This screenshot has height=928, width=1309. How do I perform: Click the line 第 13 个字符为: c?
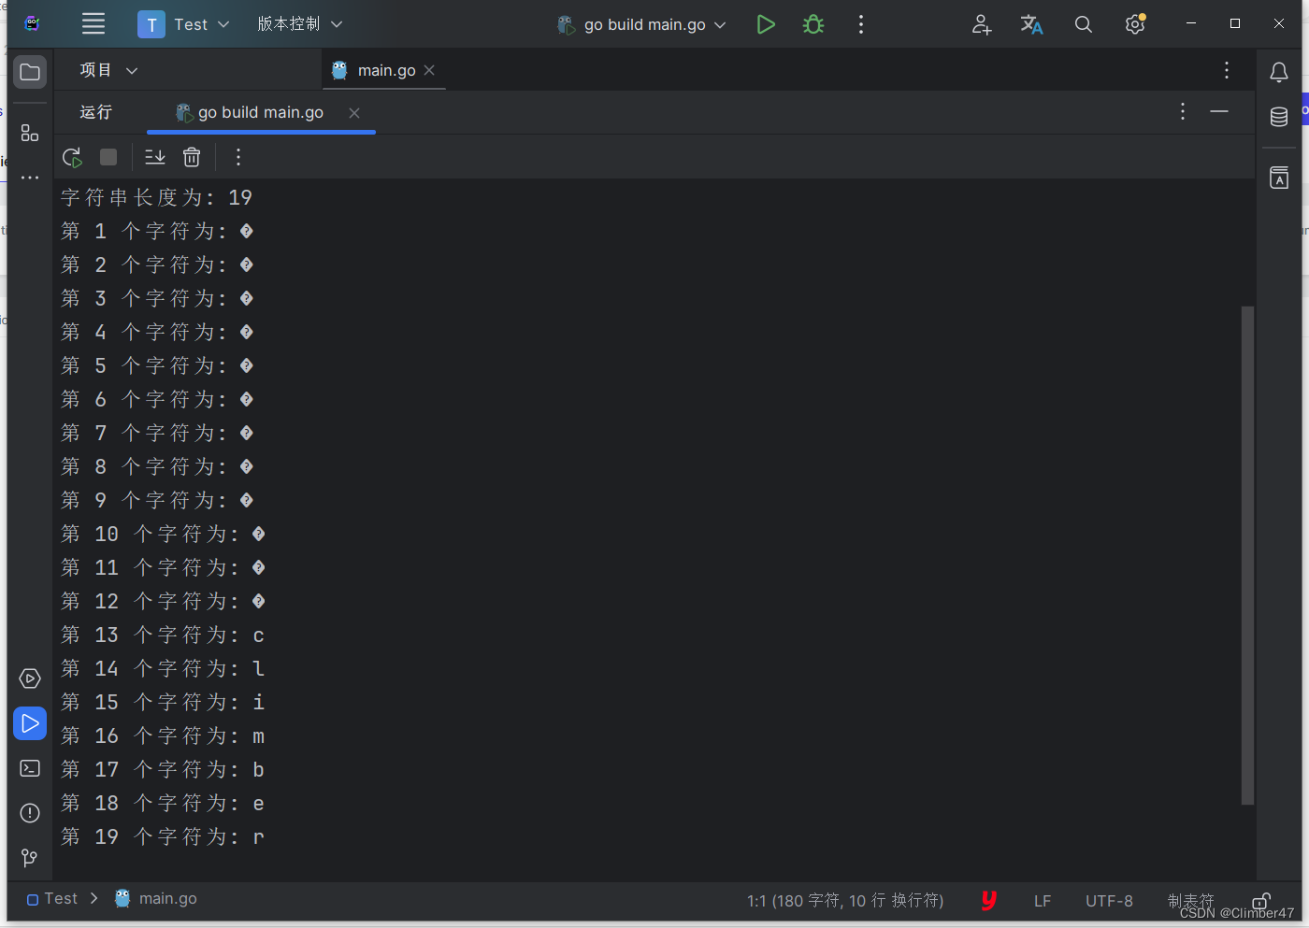tap(163, 635)
